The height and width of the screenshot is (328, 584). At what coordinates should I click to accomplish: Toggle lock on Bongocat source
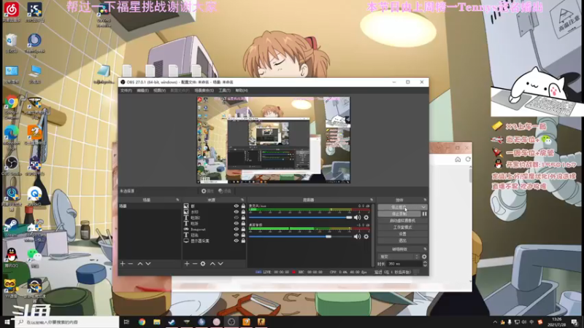pyautogui.click(x=243, y=230)
